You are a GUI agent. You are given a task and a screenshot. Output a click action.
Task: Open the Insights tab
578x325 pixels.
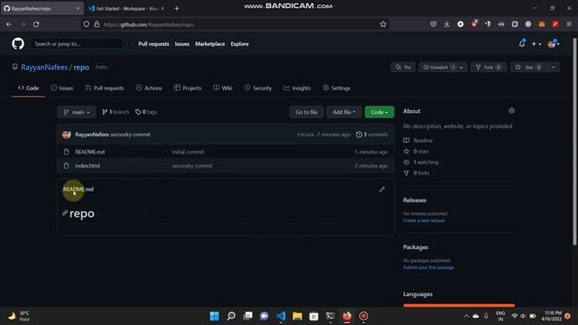297,88
